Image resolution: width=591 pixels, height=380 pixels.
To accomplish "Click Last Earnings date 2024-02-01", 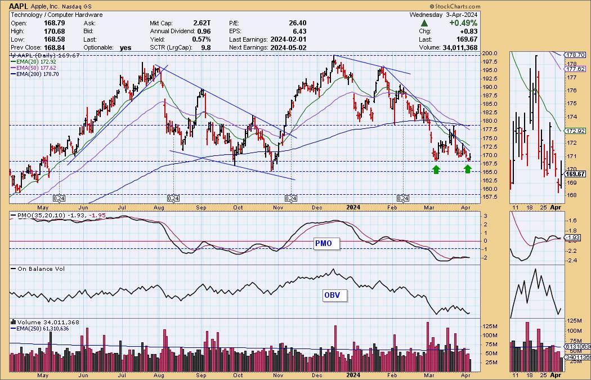I will click(x=289, y=39).
